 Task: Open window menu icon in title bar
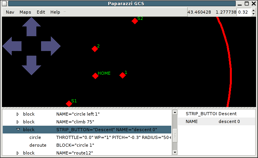(5, 4)
